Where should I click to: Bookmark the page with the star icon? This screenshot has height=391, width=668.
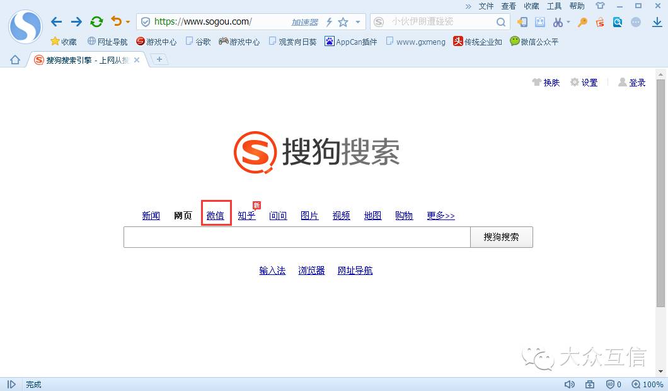[343, 21]
